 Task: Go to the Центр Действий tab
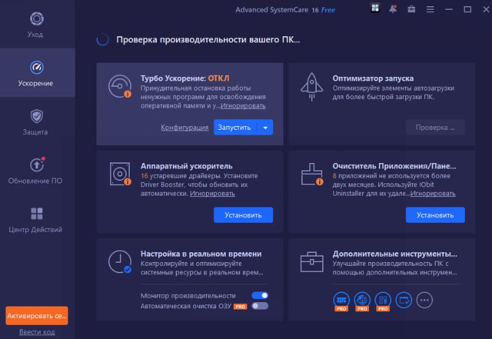pyautogui.click(x=36, y=219)
